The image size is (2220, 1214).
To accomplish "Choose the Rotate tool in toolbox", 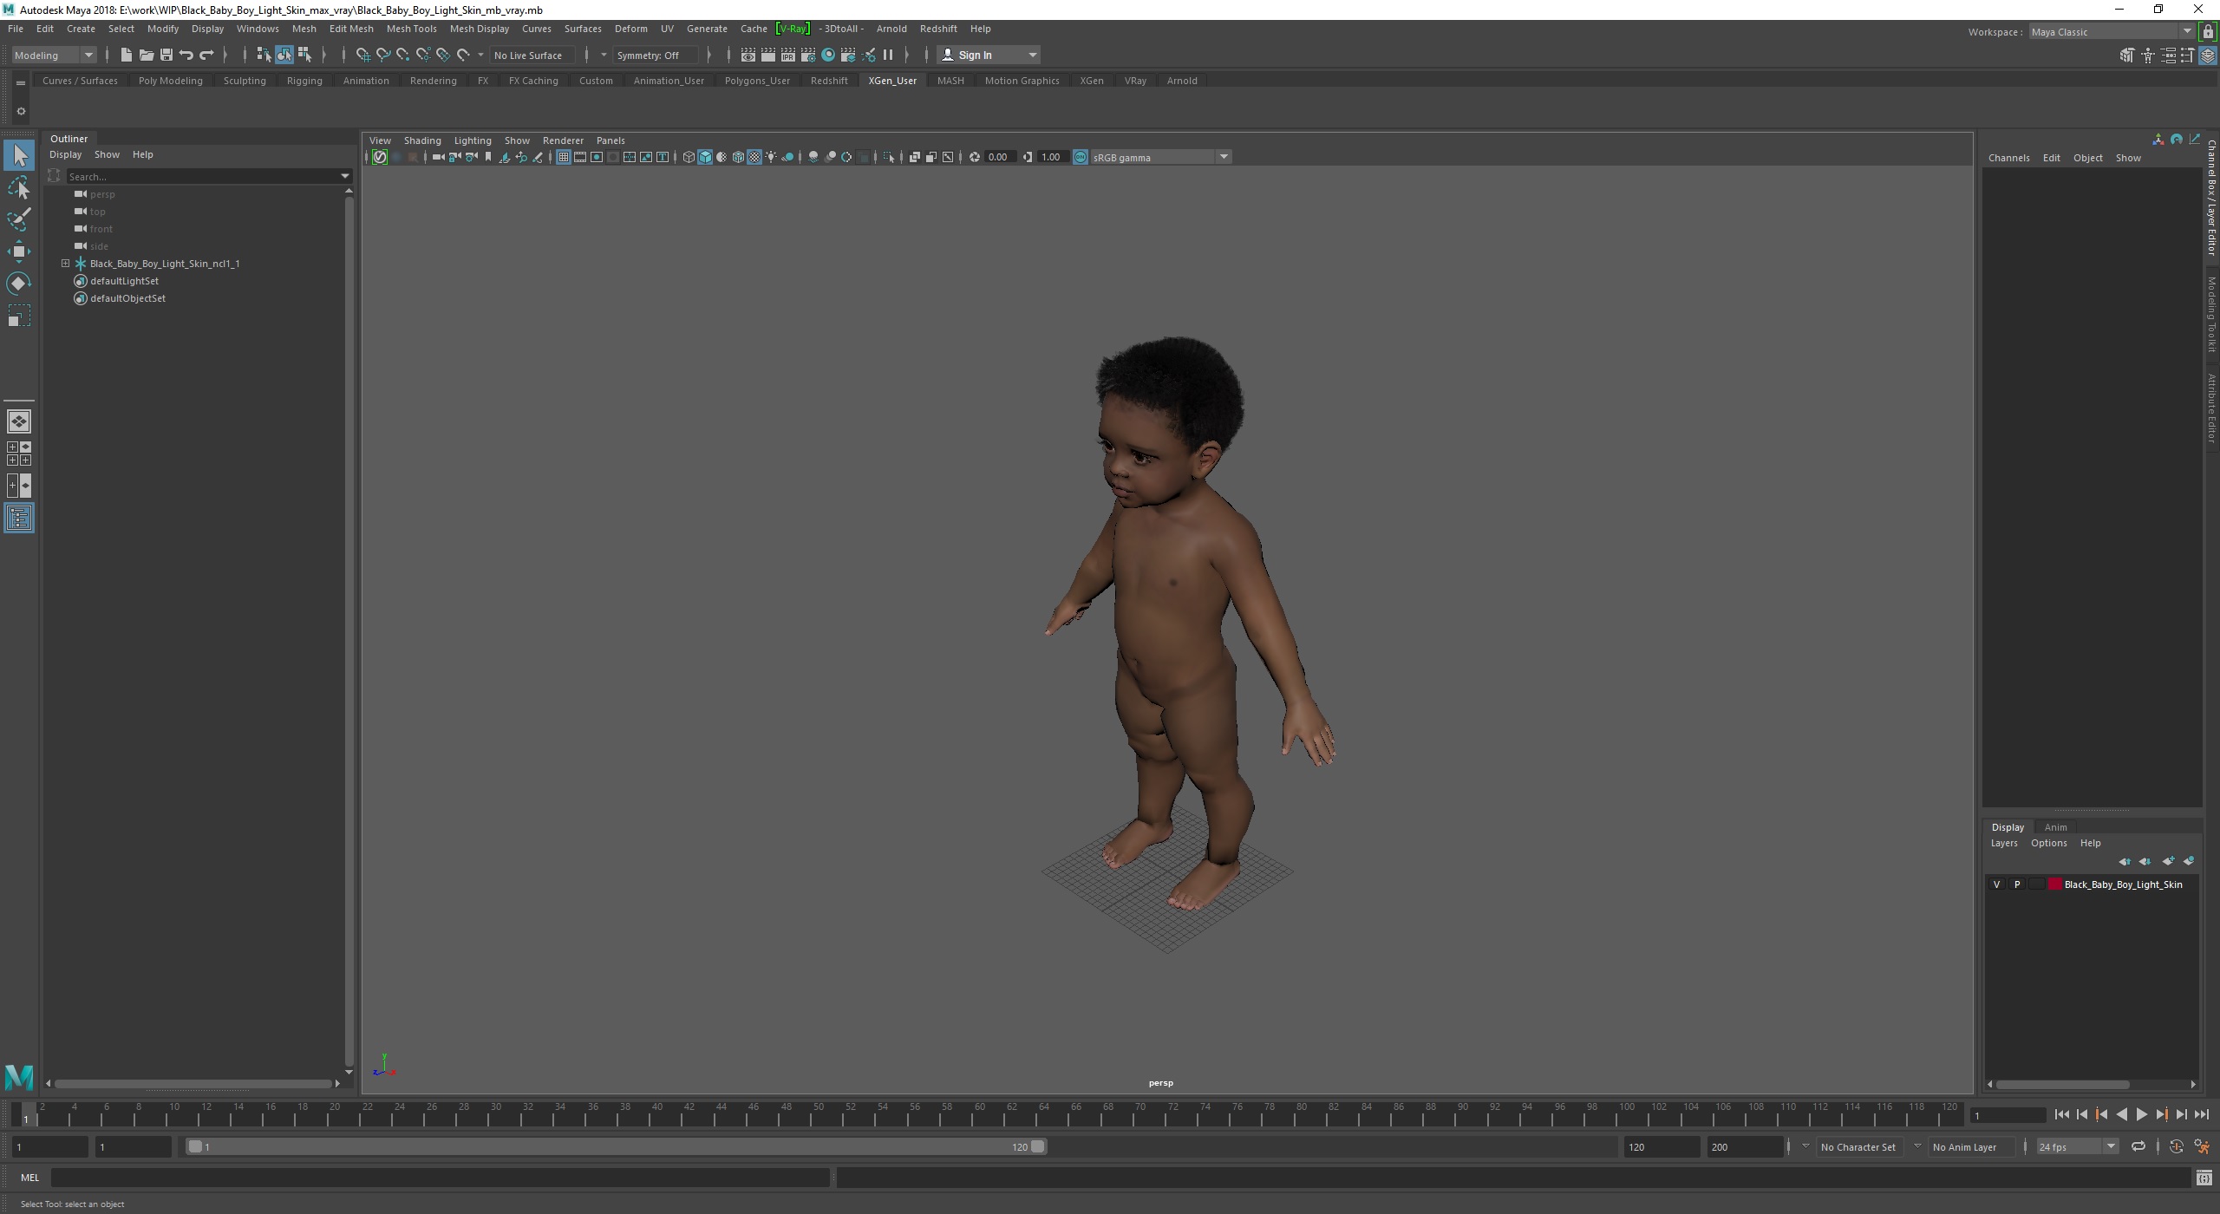I will click(19, 284).
